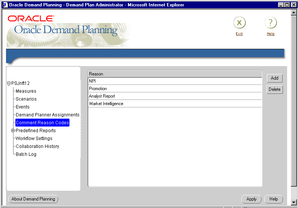The image size is (298, 208).
Task: Close the Internet Explorer window
Action: 293,5
